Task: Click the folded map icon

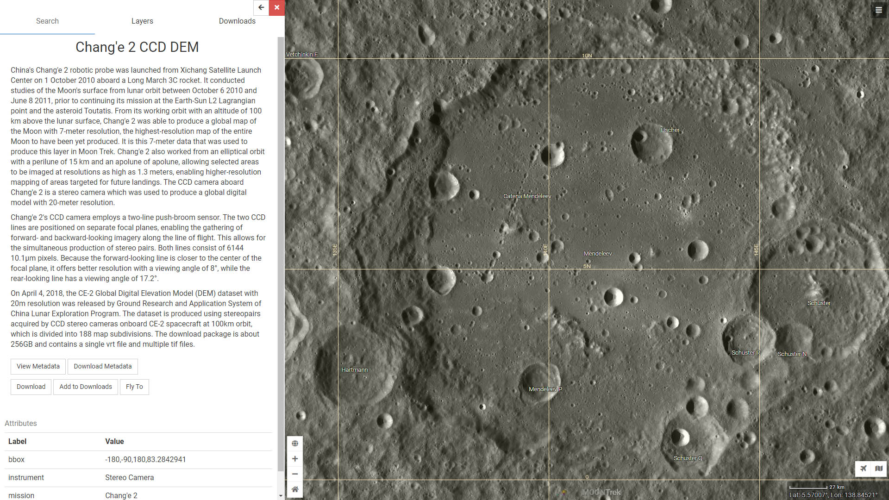Action: click(879, 469)
